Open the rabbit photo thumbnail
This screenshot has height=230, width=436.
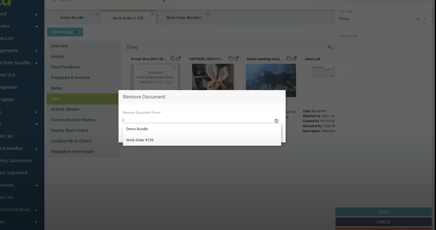[213, 77]
